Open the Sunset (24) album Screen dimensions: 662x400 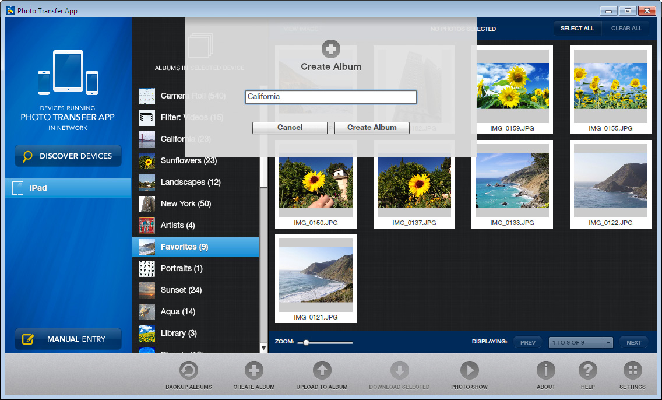point(195,290)
